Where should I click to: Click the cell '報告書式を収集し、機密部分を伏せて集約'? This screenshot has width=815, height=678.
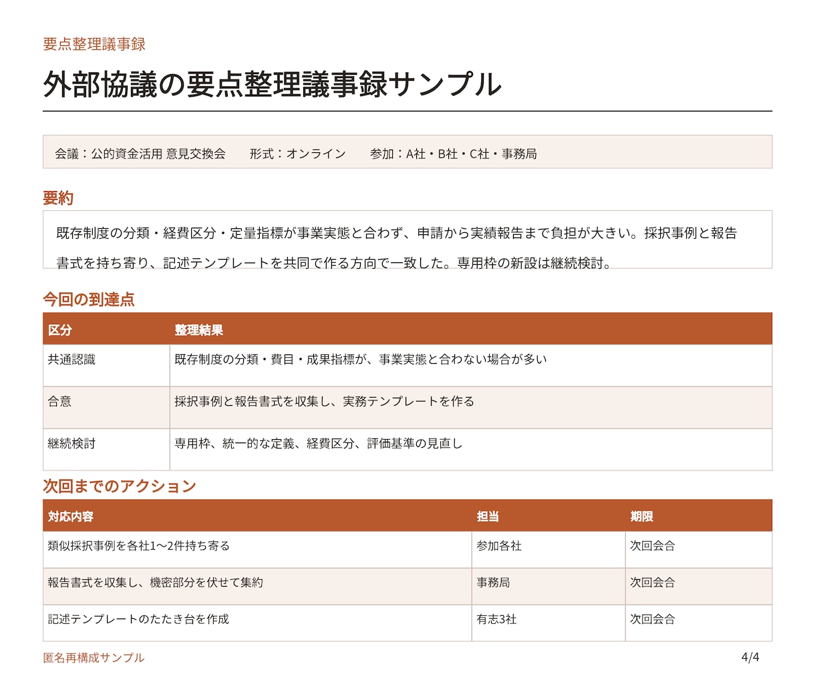(x=257, y=586)
